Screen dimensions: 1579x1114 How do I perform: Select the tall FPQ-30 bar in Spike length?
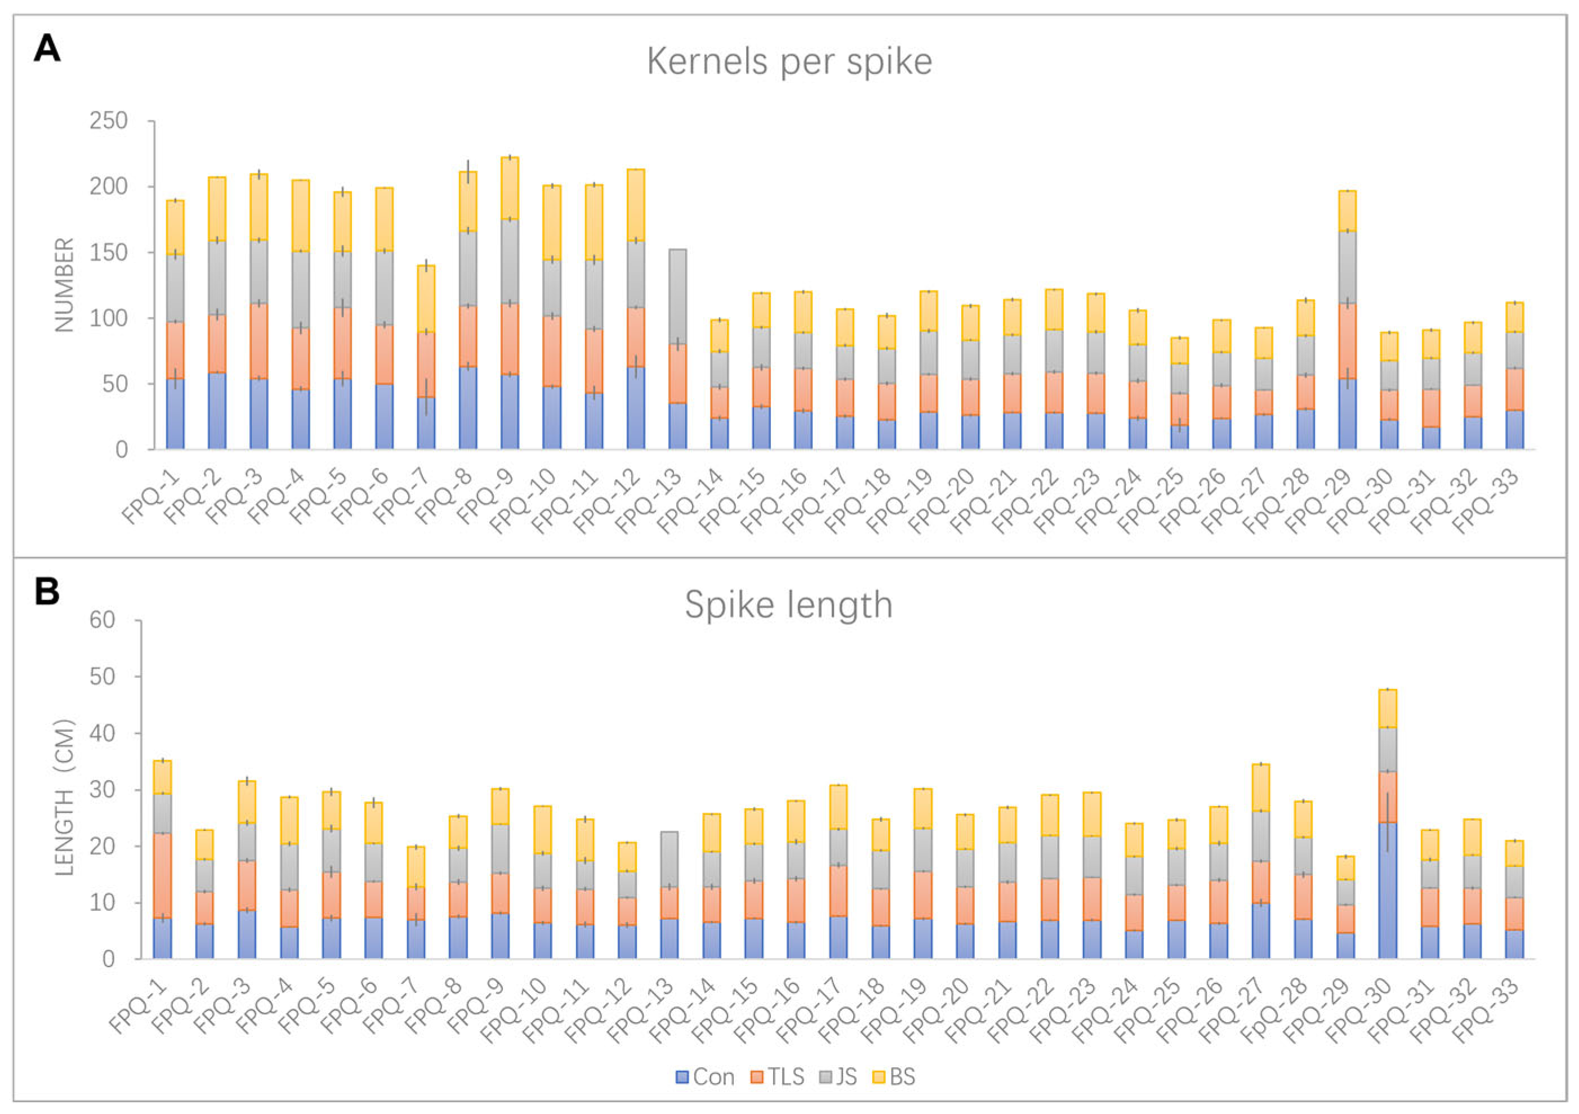(x=1388, y=824)
